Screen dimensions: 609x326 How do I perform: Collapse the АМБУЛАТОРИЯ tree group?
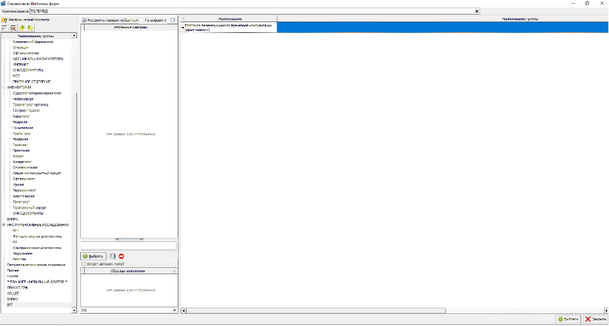[4, 87]
